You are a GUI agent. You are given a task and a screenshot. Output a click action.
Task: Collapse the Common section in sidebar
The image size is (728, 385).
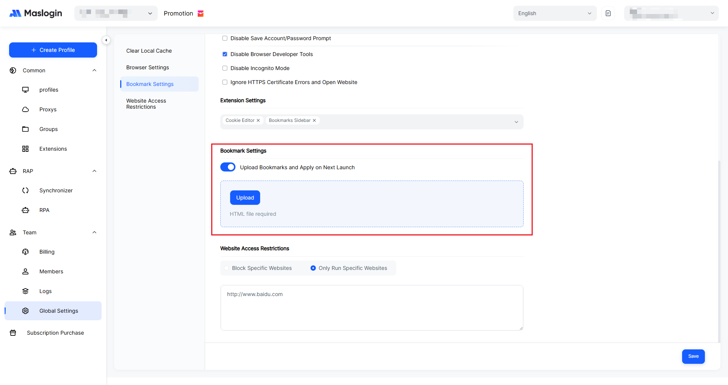[x=94, y=70]
